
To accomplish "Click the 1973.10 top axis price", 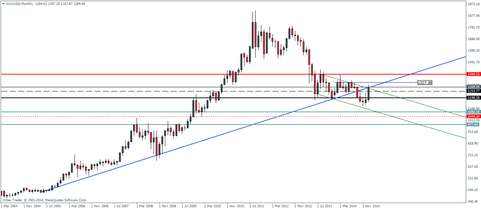I will (473, 4).
